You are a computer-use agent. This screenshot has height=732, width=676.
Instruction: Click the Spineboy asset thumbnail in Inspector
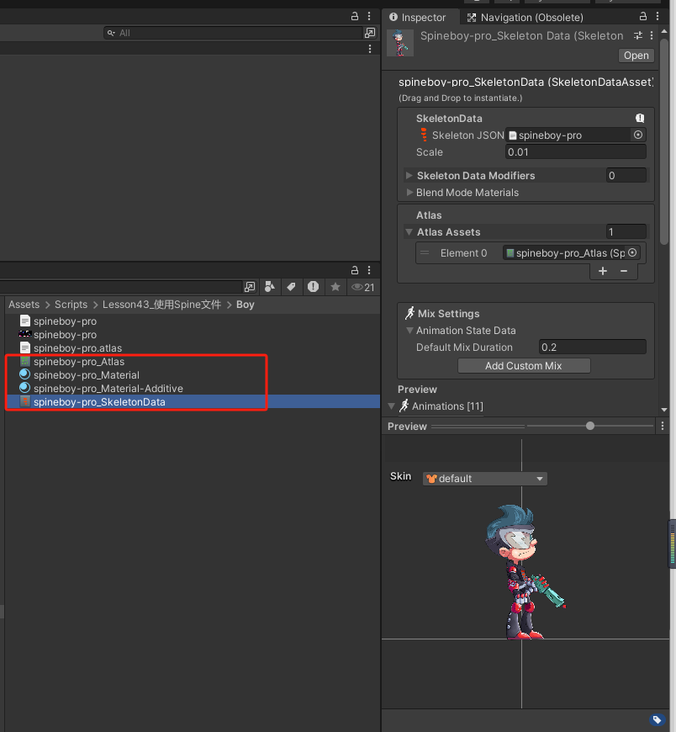coord(400,43)
